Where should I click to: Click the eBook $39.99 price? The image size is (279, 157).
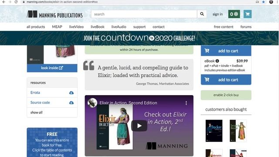point(242,61)
